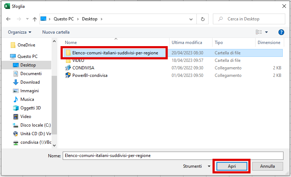Go forward with the right arrow button
Image resolution: width=291 pixels, height=177 pixels.
19,19
